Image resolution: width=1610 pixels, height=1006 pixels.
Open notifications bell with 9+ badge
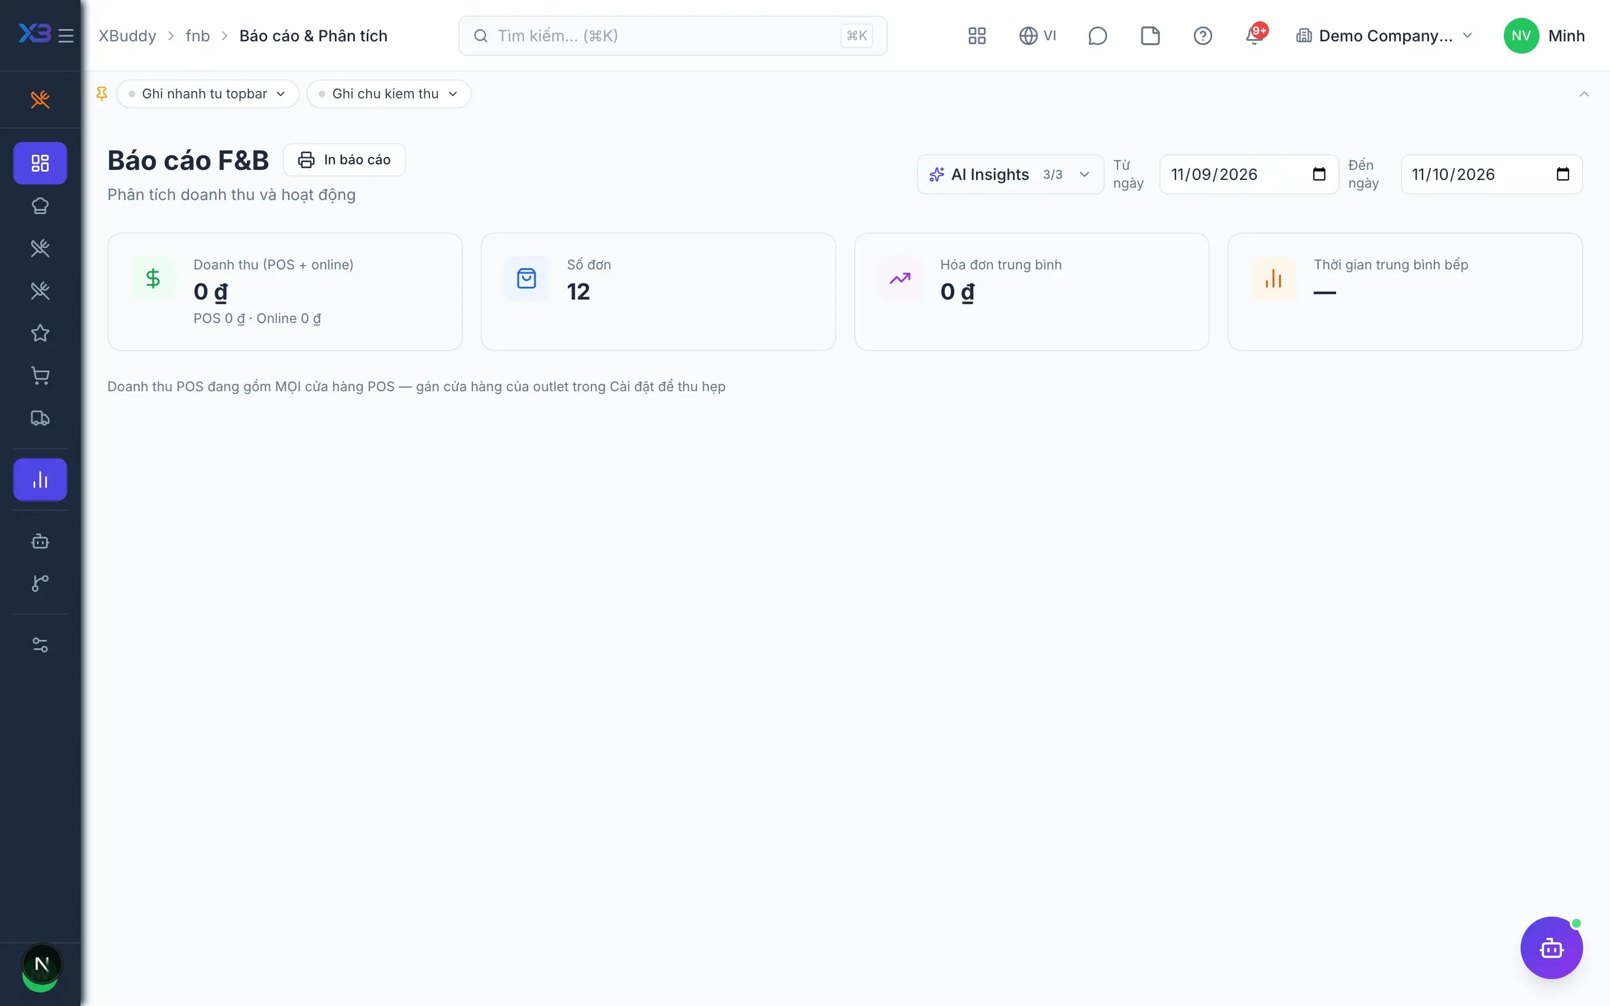tap(1256, 35)
